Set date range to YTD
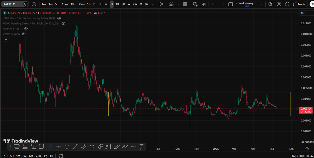 click(x=38, y=156)
